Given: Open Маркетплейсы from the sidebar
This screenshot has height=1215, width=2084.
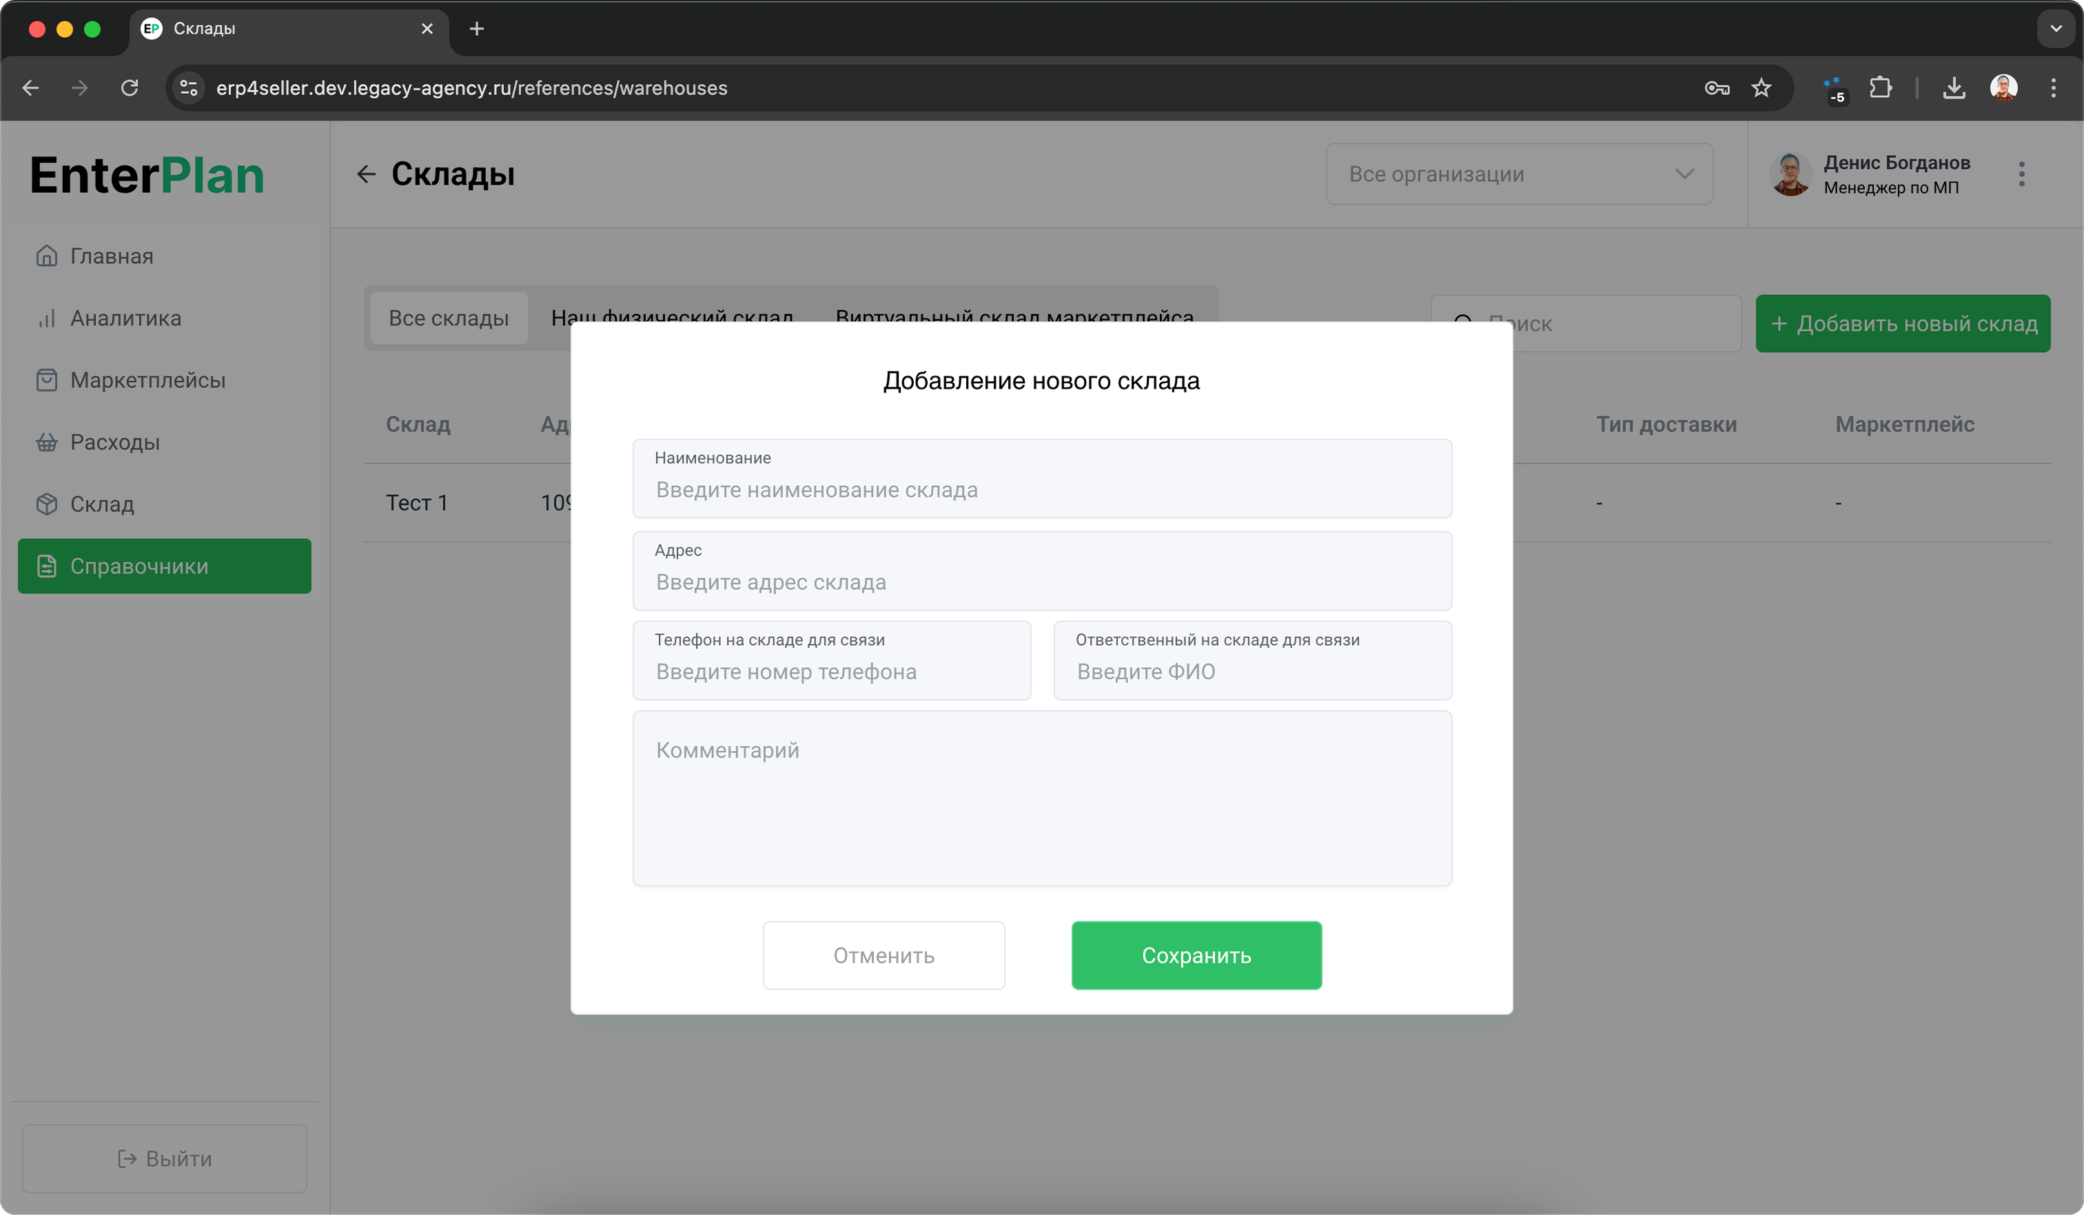Looking at the screenshot, I should [x=46, y=380].
